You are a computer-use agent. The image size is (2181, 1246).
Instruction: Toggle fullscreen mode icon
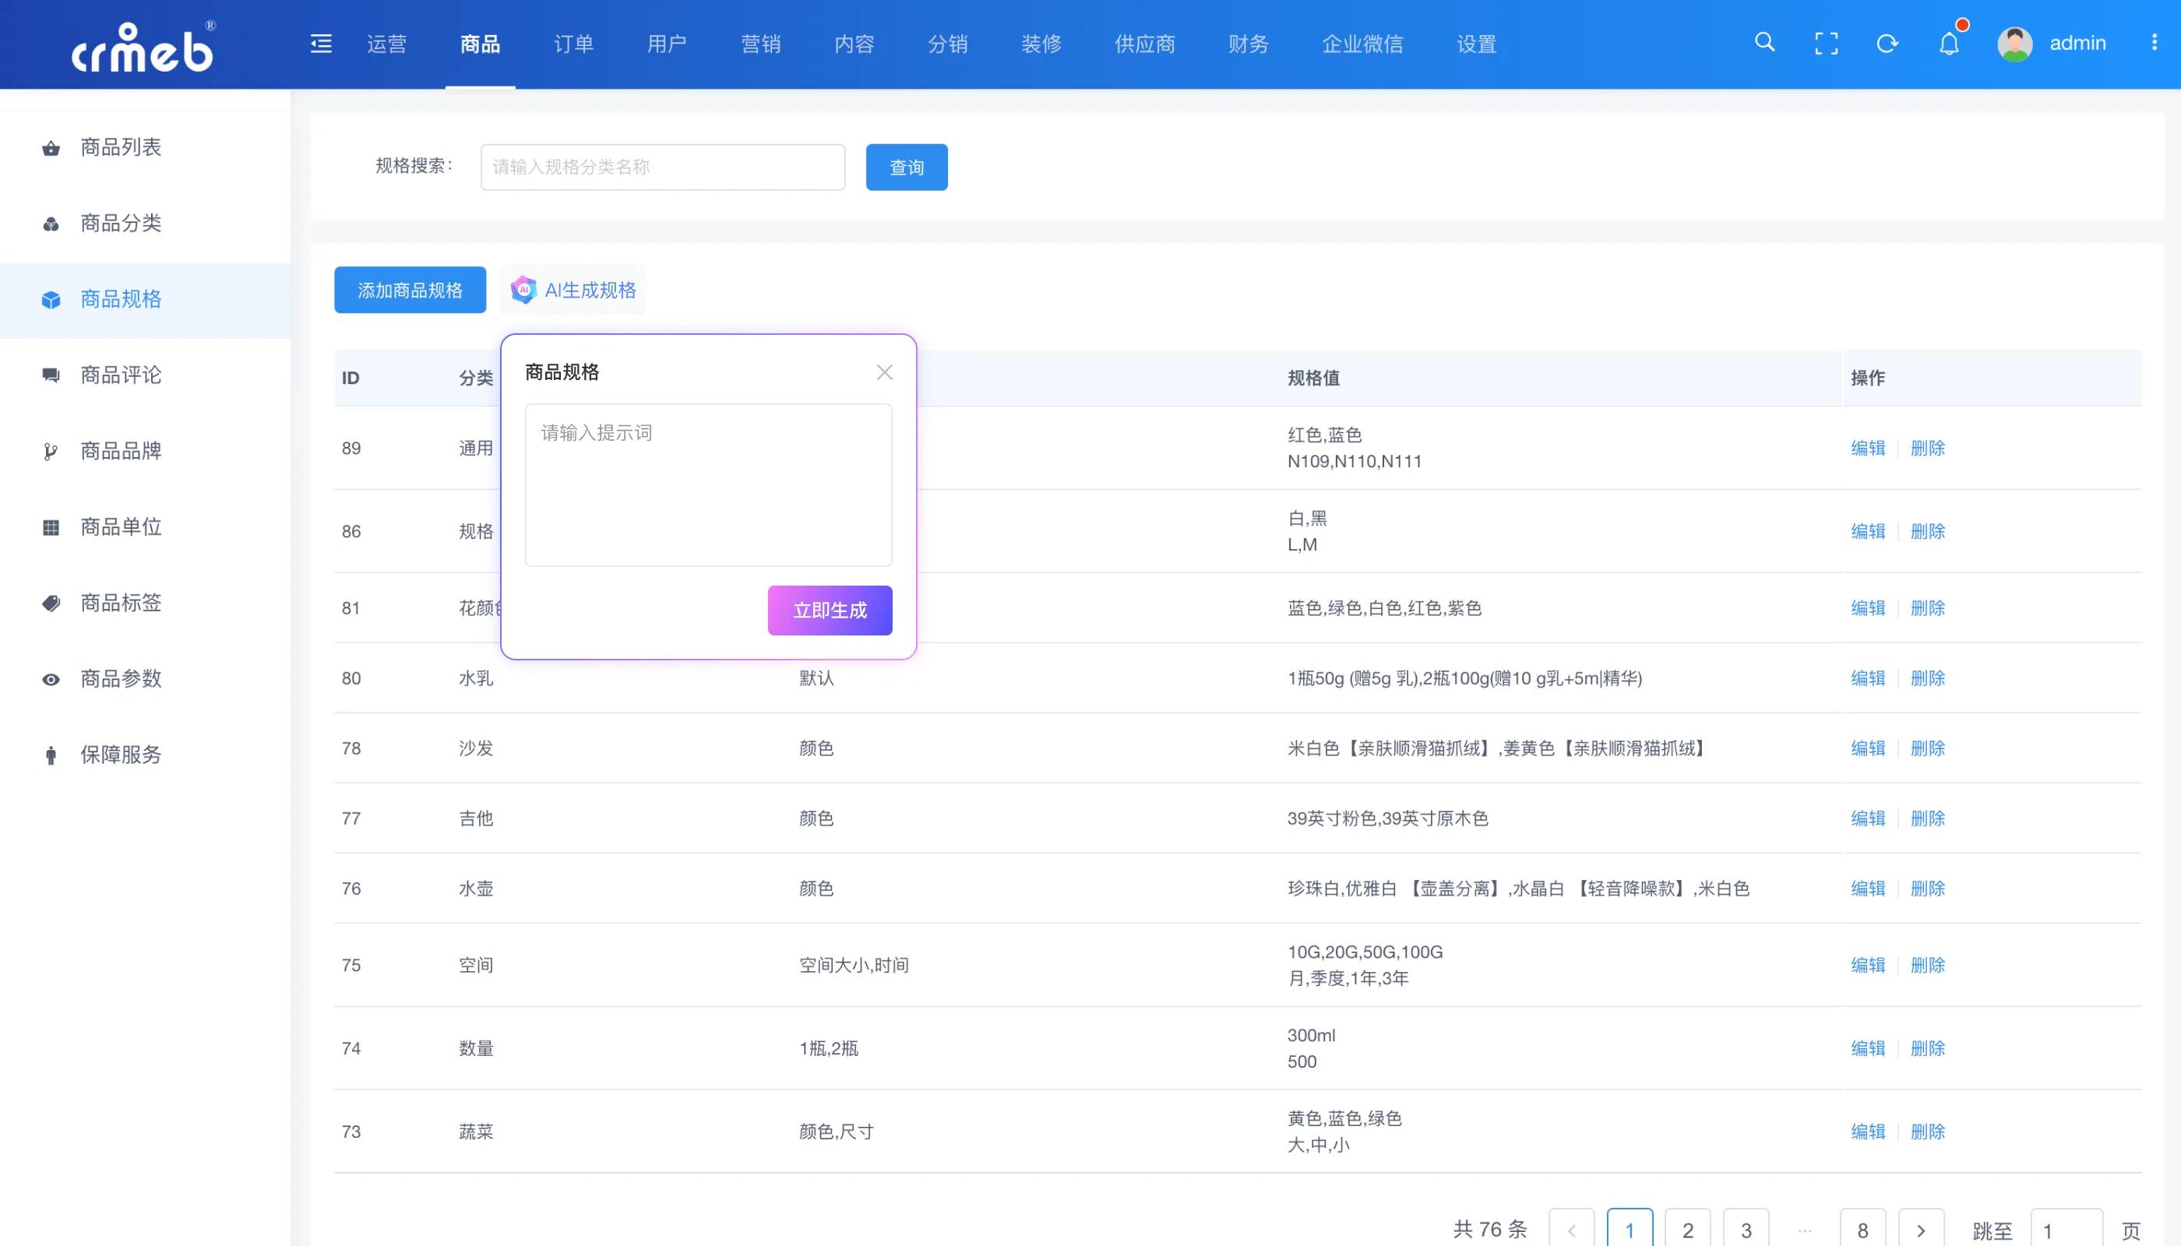(x=1826, y=44)
